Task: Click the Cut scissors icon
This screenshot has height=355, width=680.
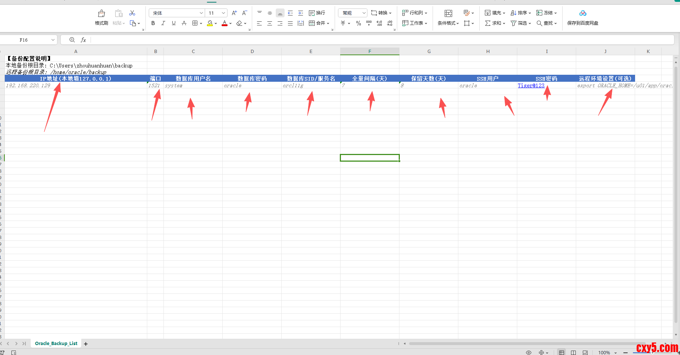Action: [132, 13]
